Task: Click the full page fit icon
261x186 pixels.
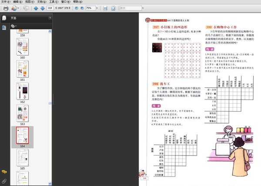Action: 115,8
